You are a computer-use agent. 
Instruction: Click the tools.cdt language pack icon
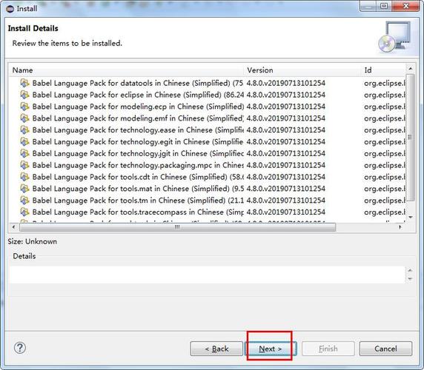(x=24, y=177)
